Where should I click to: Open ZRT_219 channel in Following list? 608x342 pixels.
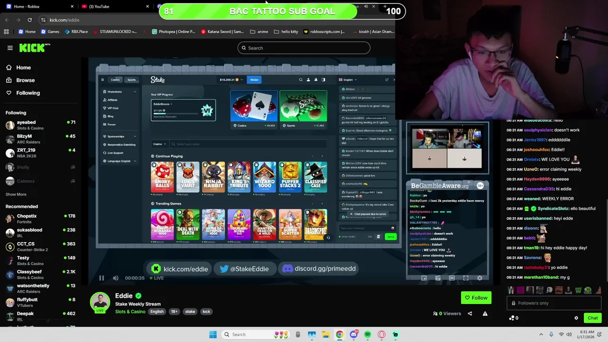[40, 152]
